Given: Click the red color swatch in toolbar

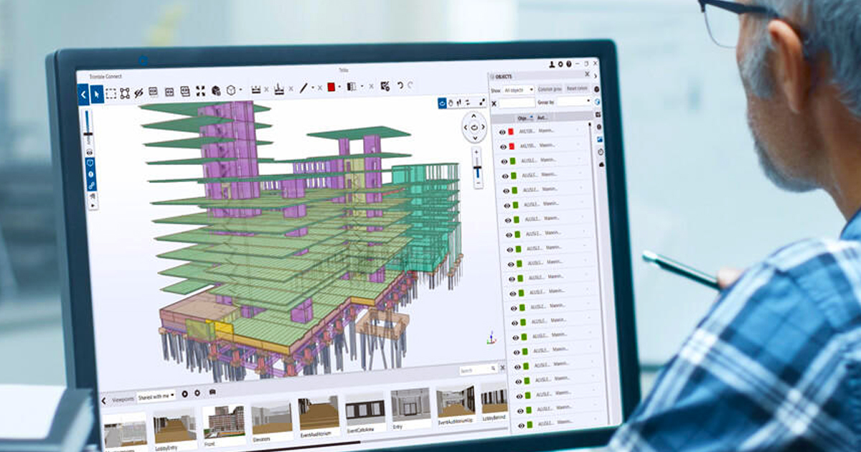Looking at the screenshot, I should [331, 87].
